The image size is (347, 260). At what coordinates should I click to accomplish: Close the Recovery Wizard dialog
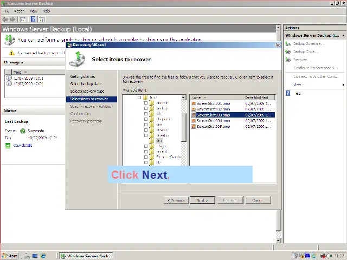coord(278,45)
